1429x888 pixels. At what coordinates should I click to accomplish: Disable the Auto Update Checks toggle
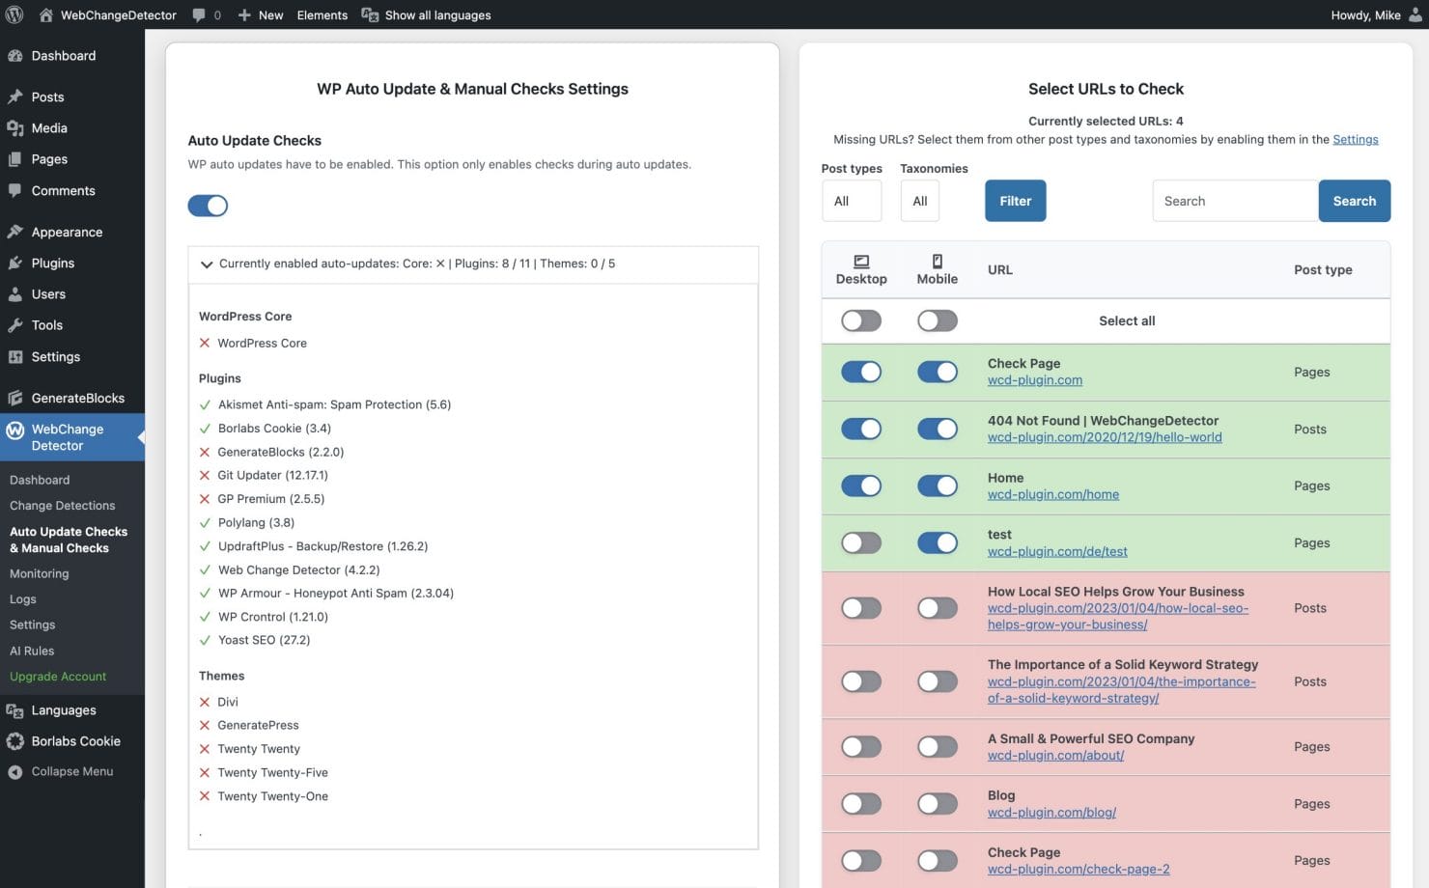208,205
